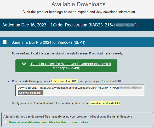The width and height of the screenshot is (154, 128).
Task: Click the 'Added on Dec 16, 2023' order header
Action: [24, 25]
